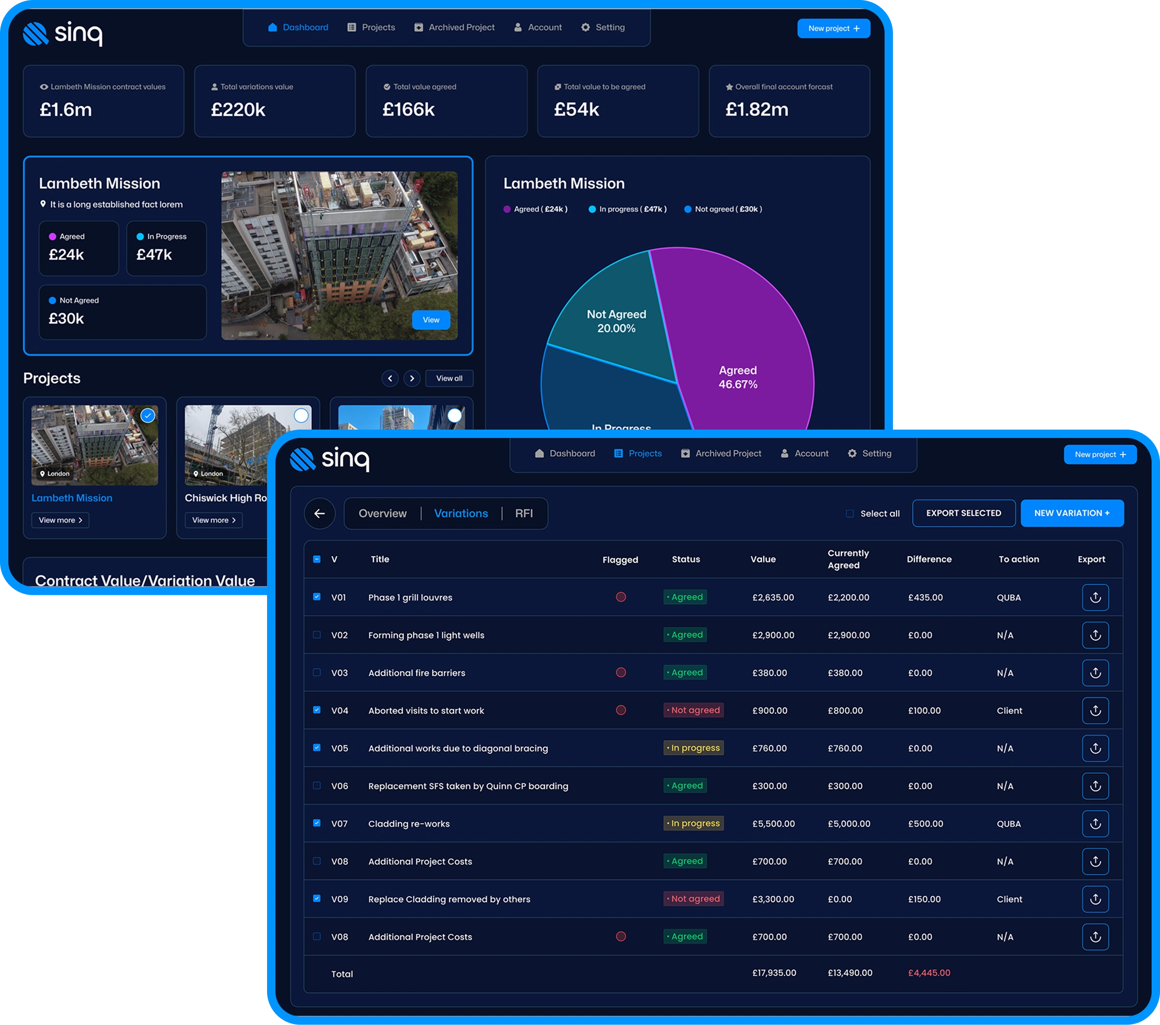Export row V03 Additional fire barriers
The width and height of the screenshot is (1160, 1025).
coord(1095,673)
